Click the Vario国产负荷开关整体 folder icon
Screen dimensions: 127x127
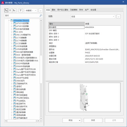(15, 72)
